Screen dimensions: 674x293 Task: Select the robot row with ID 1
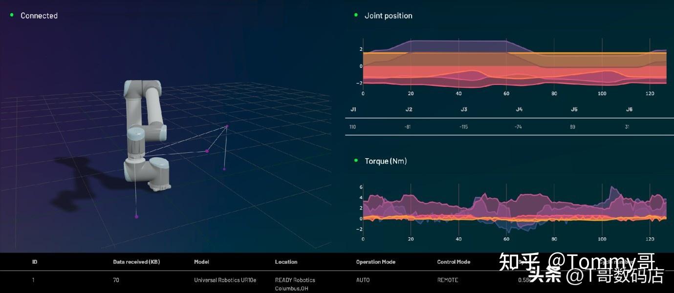click(x=33, y=280)
